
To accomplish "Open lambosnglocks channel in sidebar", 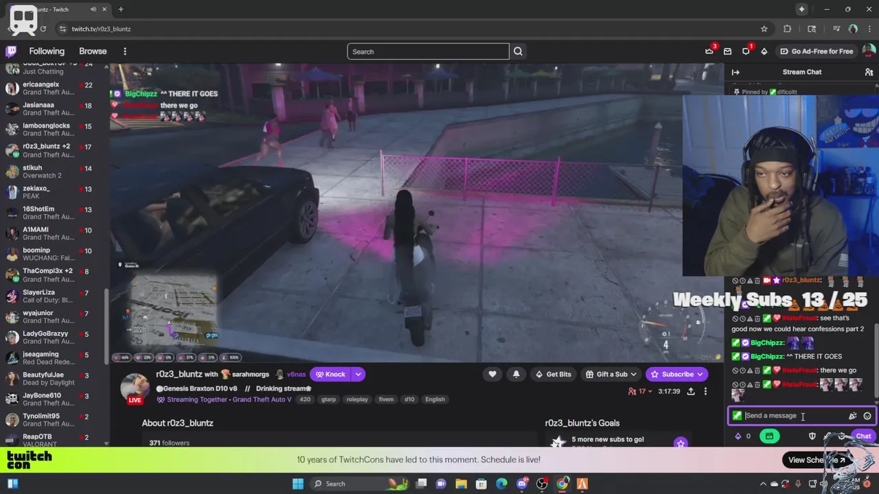I will point(55,130).
